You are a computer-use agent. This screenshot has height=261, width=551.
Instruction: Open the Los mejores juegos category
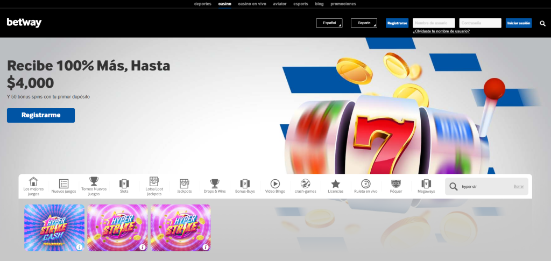33,186
